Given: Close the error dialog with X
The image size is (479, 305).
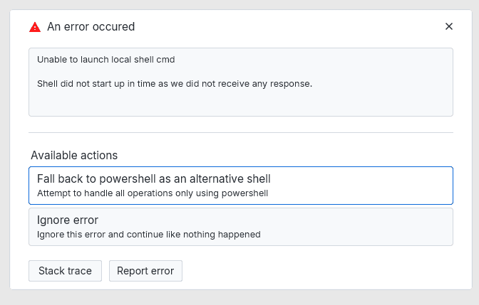Looking at the screenshot, I should 449,26.
